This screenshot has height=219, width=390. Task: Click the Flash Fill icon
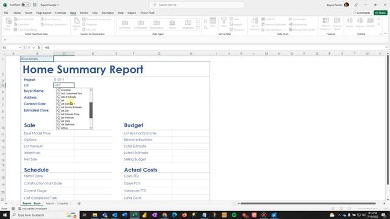point(263,19)
